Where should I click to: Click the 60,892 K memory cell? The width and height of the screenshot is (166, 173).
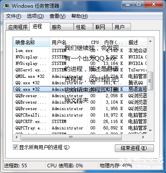point(113,128)
